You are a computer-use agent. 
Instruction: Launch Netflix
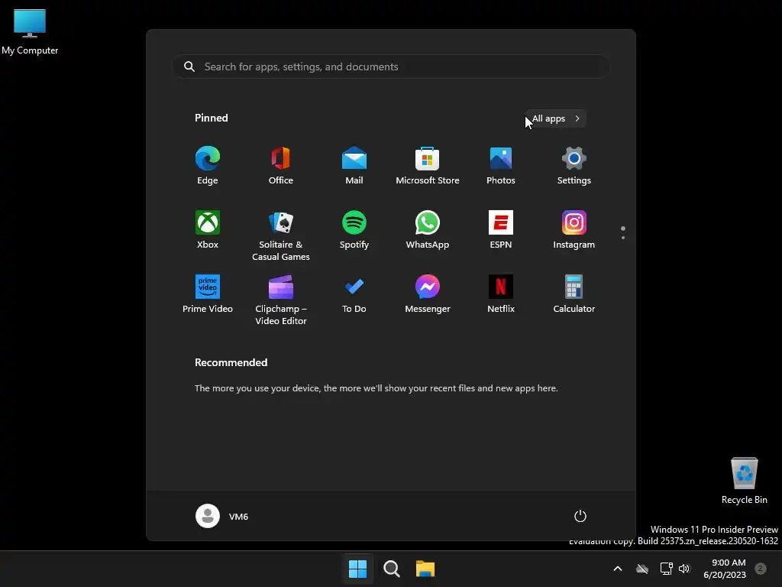click(x=501, y=294)
